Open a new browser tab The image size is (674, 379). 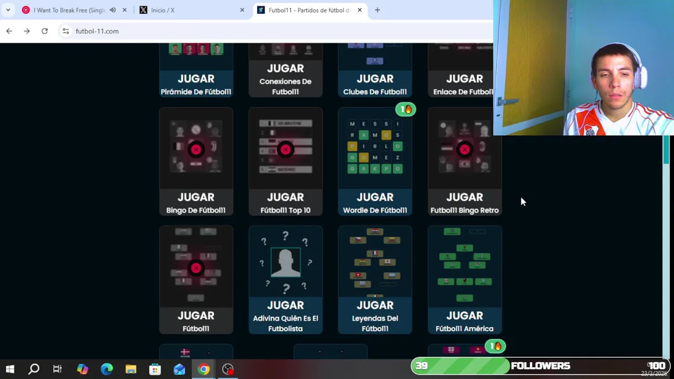(x=377, y=10)
